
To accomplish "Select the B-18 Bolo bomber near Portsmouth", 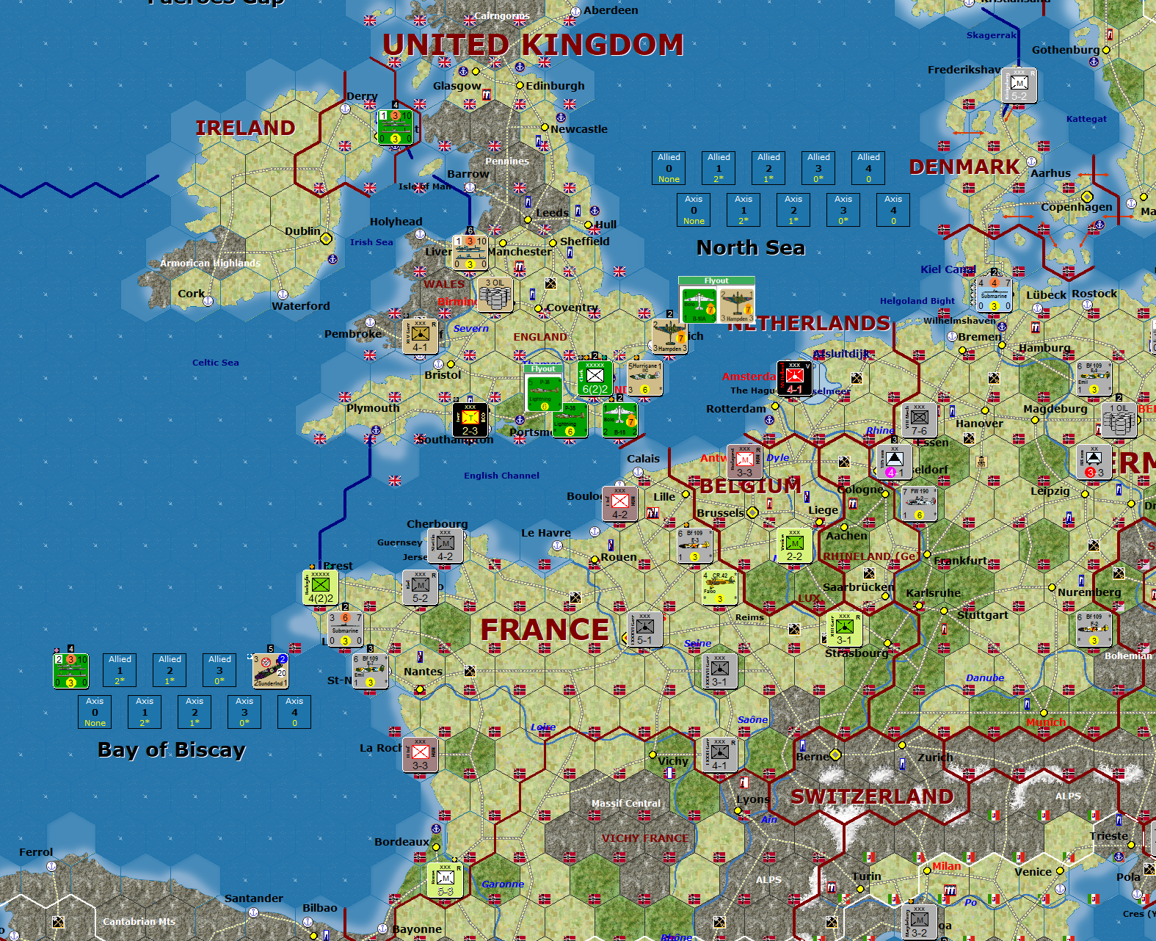I will pos(619,420).
